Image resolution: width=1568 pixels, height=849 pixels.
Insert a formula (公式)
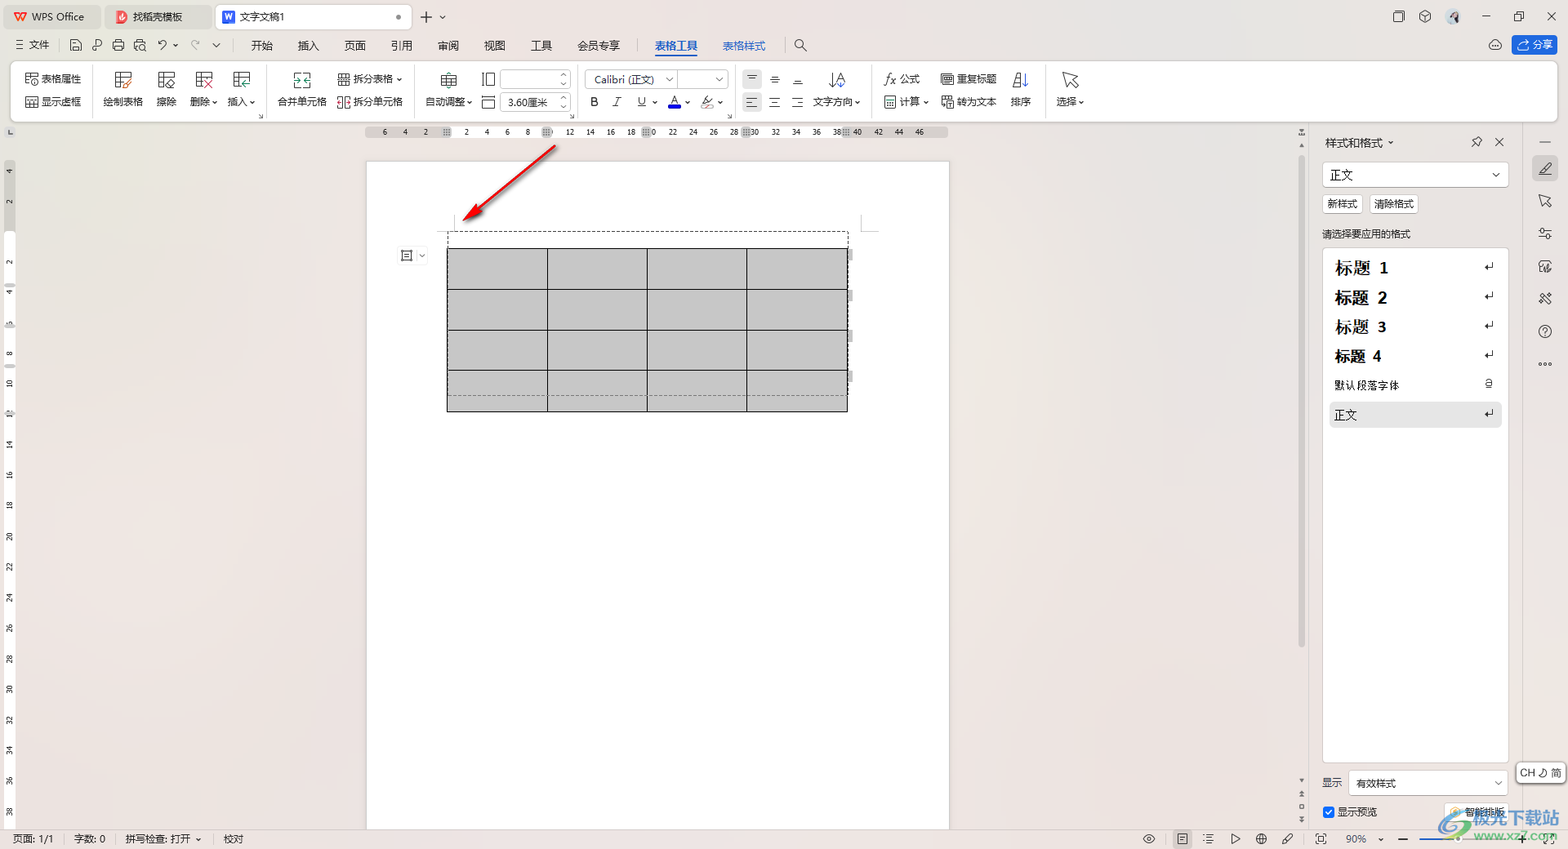[x=902, y=79]
